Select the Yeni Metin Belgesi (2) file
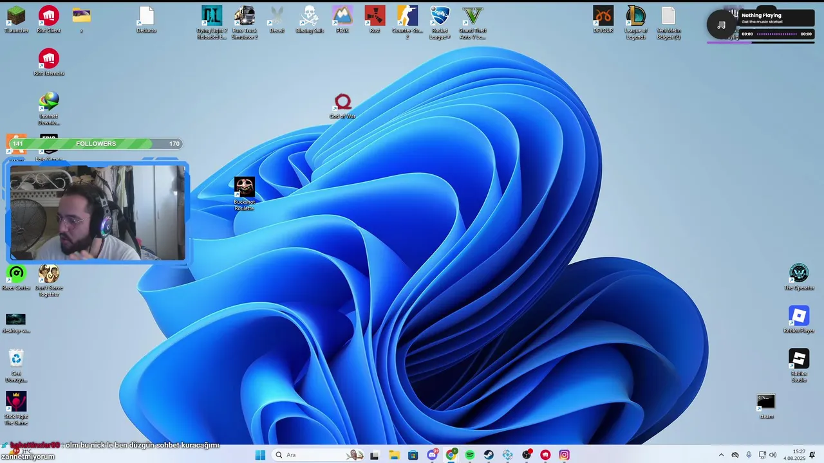This screenshot has height=463, width=824. click(668, 23)
